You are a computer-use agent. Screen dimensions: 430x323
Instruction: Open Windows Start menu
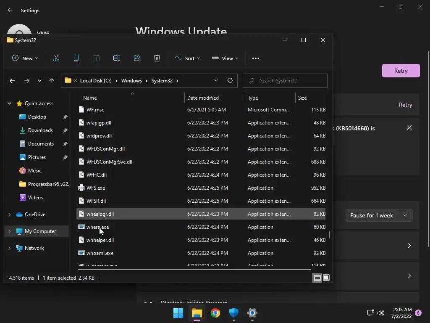click(178, 313)
